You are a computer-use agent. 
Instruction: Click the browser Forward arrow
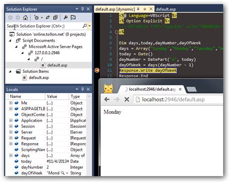point(116,99)
